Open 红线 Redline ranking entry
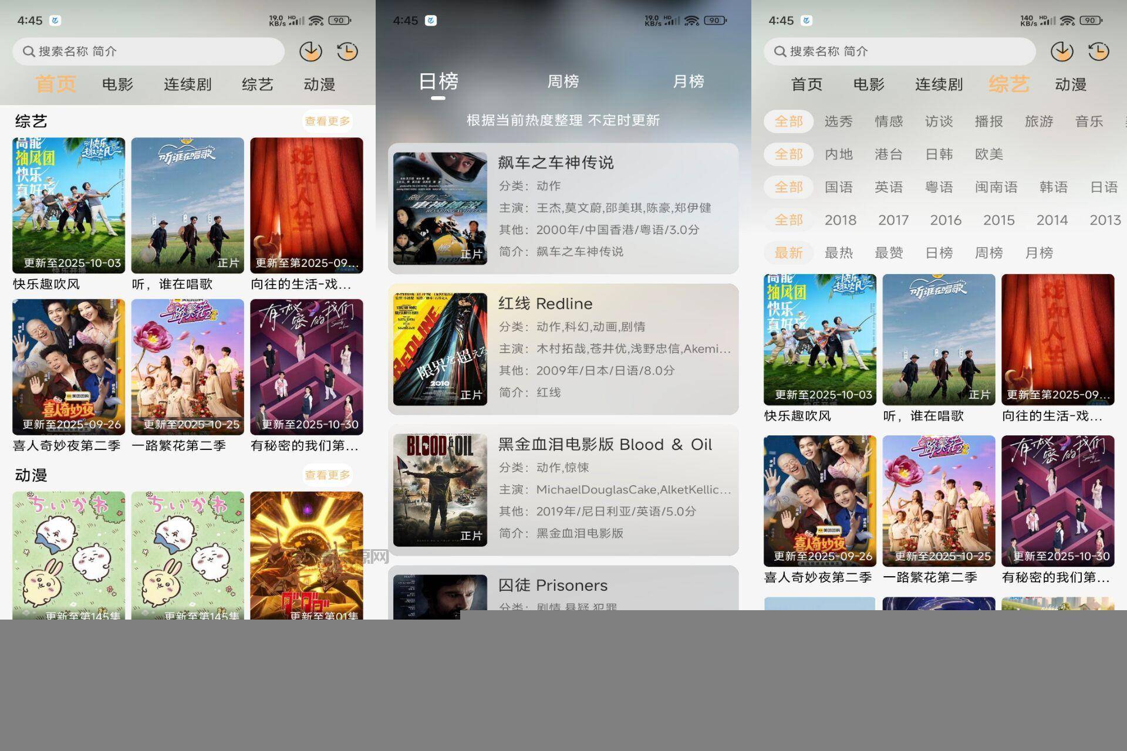The width and height of the screenshot is (1127, 751). [x=563, y=349]
